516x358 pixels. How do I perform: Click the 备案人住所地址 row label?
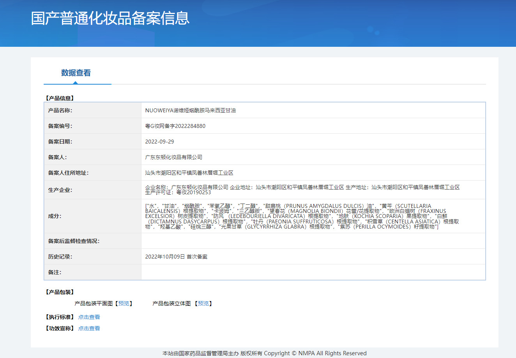pyautogui.click(x=68, y=173)
